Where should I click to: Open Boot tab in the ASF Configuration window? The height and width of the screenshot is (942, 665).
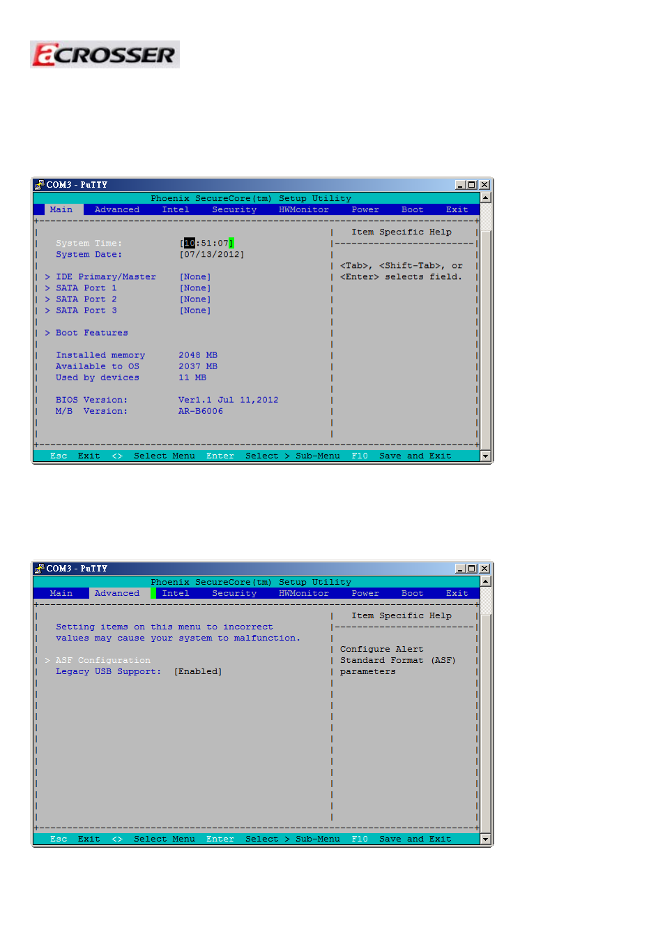point(413,593)
